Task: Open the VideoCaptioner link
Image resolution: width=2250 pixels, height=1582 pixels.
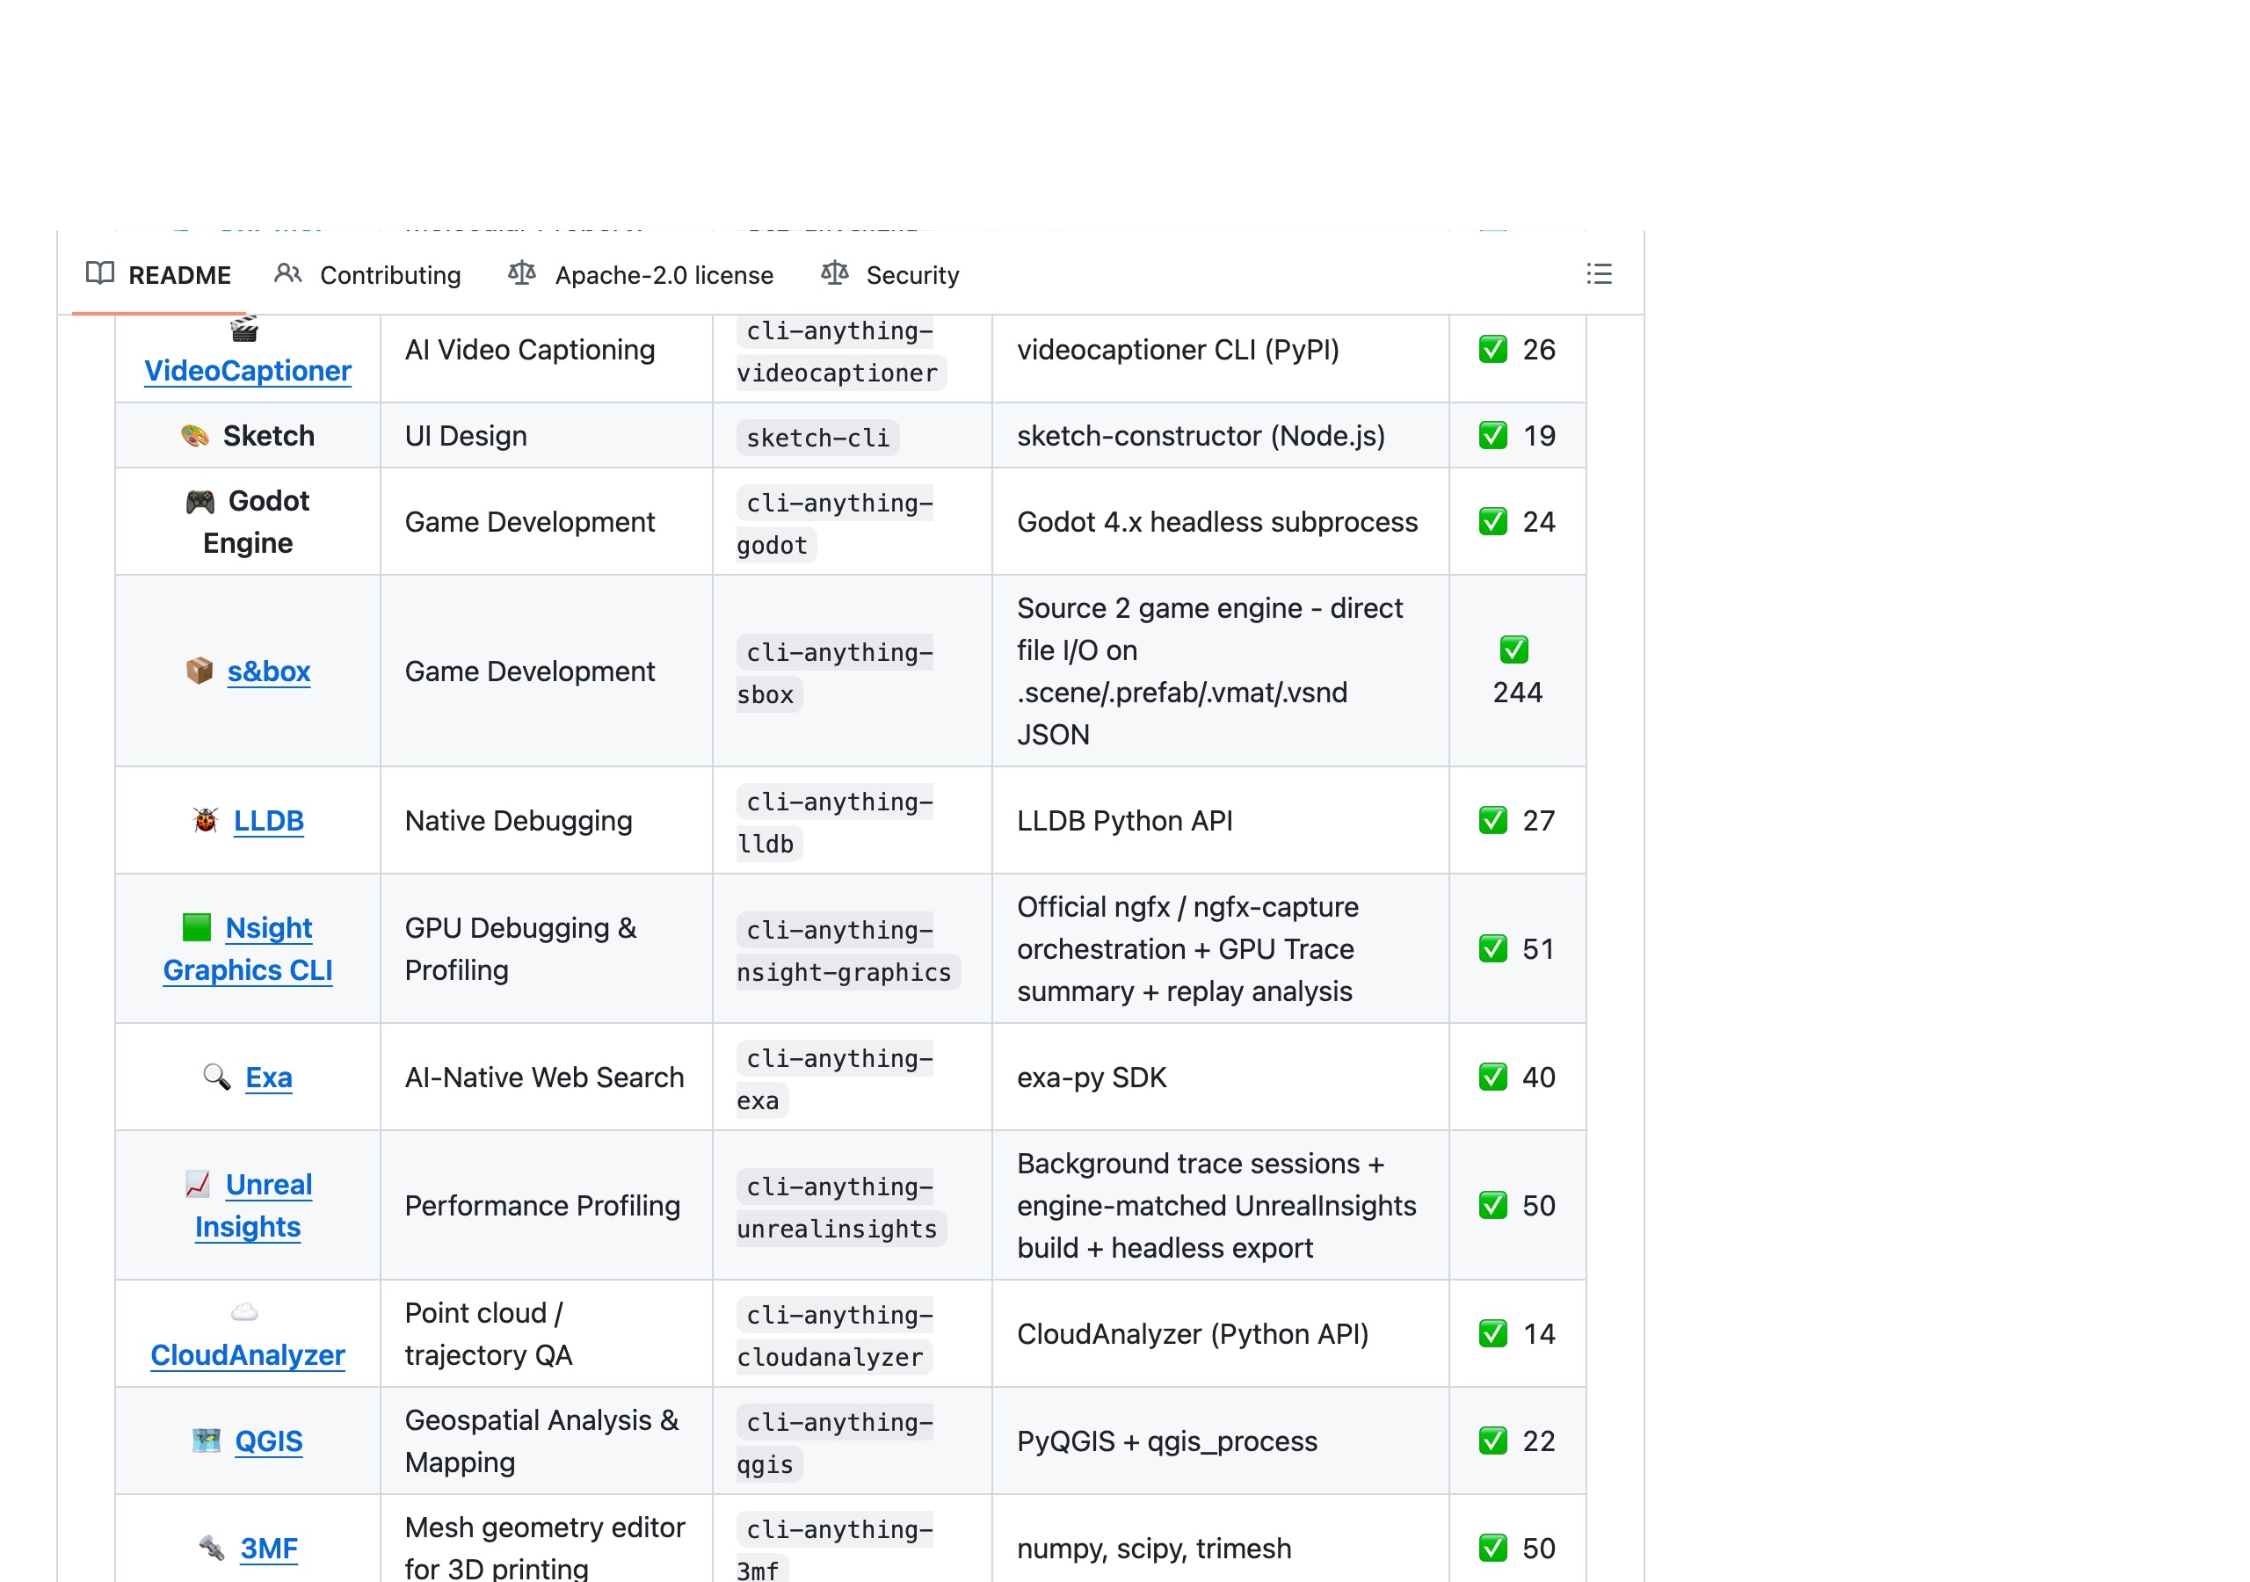Action: (x=248, y=371)
